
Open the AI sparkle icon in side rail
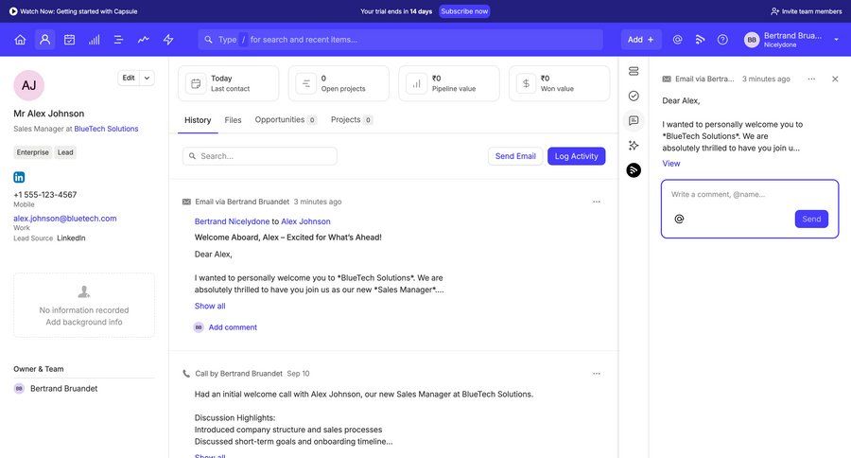[634, 146]
